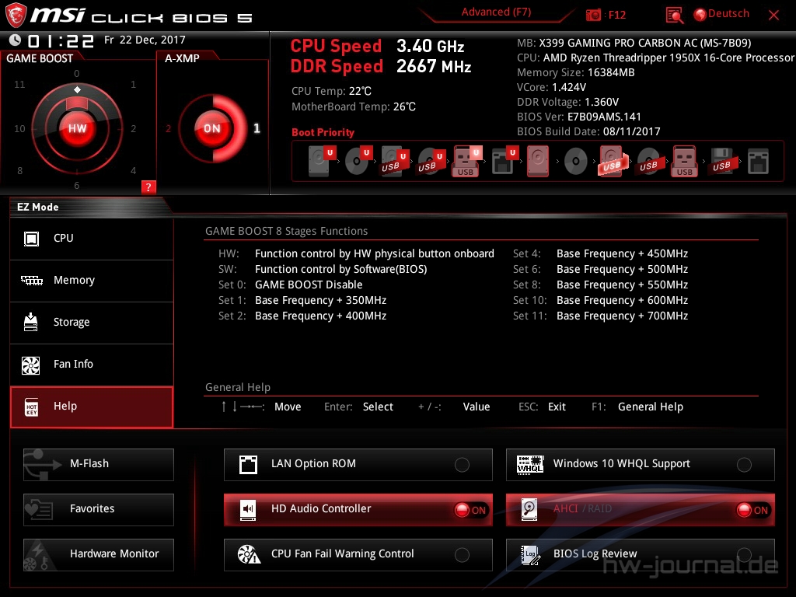Image resolution: width=796 pixels, height=597 pixels.
Task: Click the Set 11: Base Frequency + 700MHz line
Action: pos(601,316)
